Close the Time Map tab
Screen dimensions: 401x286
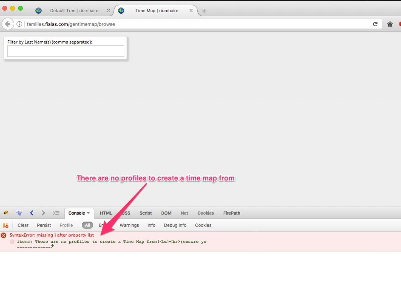[191, 11]
